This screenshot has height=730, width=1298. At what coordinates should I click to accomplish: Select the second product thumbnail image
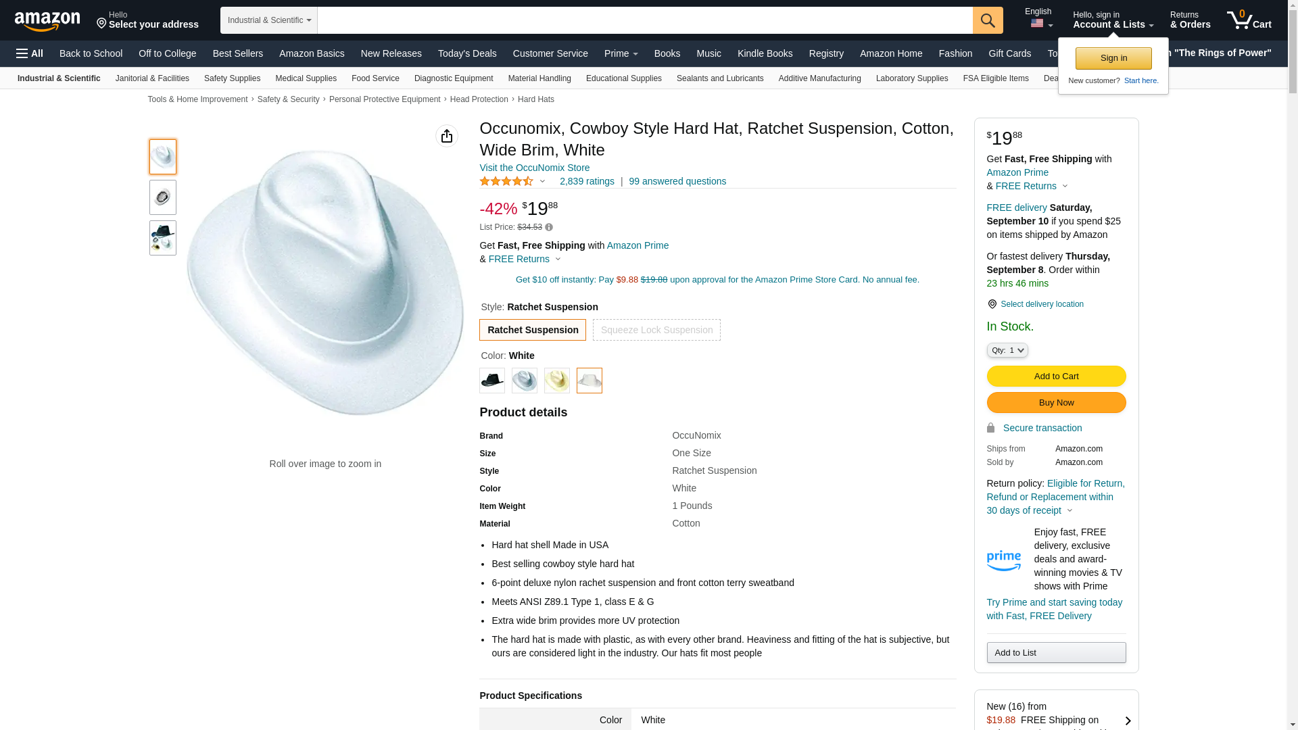pos(163,197)
